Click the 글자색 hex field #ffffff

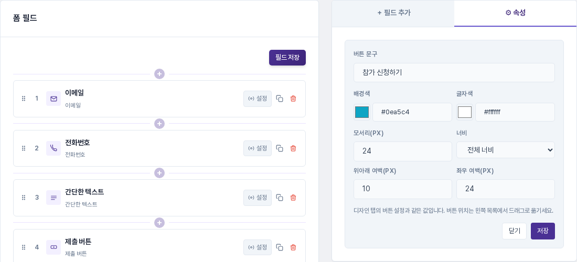[515, 112]
